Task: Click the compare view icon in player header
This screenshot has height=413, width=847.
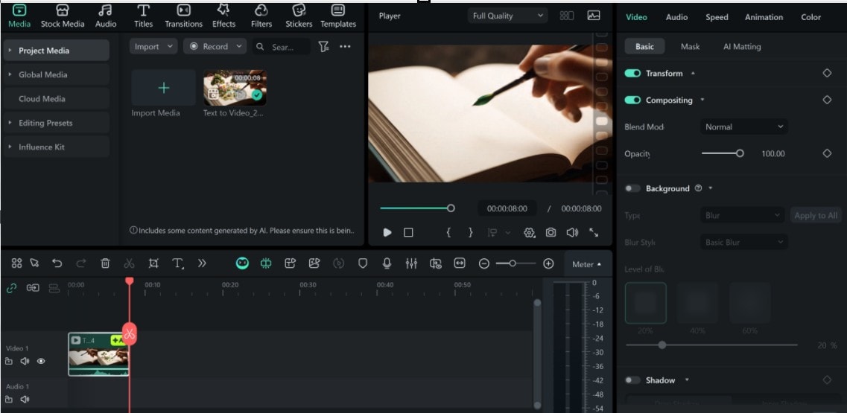Action: point(567,16)
